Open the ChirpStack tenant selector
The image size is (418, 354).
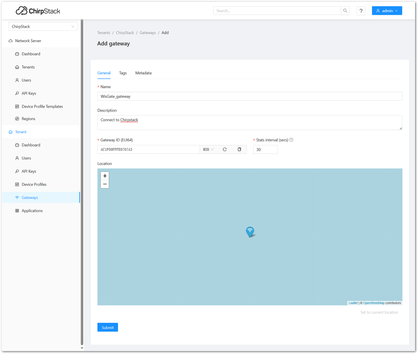43,26
